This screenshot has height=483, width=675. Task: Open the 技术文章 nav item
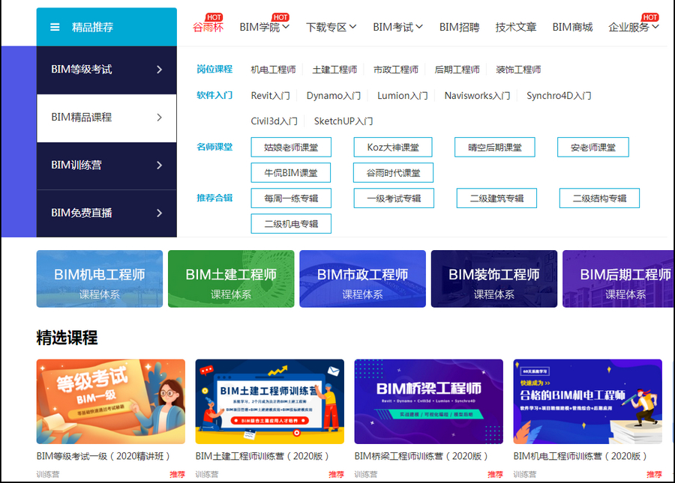[x=516, y=27]
